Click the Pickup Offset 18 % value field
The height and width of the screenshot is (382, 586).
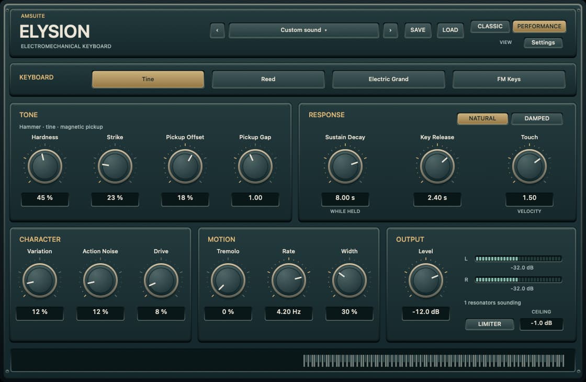[185, 198]
